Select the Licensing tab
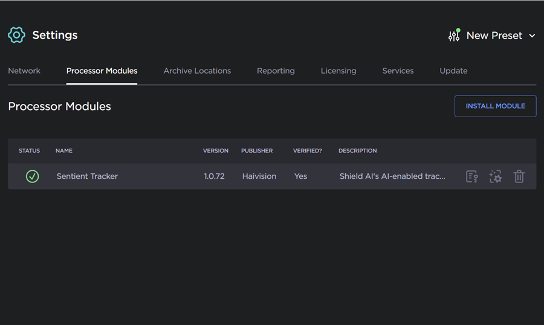544x325 pixels. (338, 71)
